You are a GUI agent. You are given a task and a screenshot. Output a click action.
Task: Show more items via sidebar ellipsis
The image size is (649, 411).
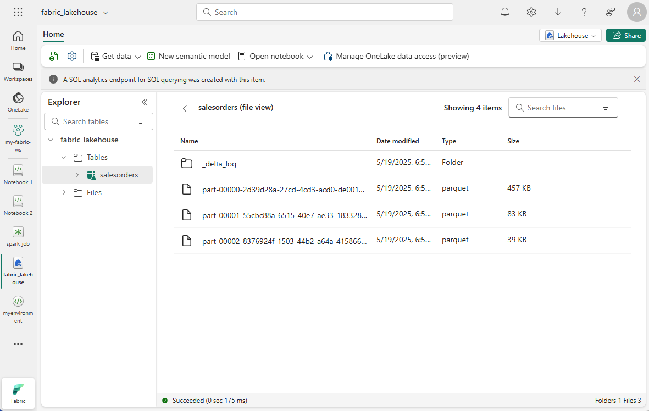pyautogui.click(x=18, y=344)
